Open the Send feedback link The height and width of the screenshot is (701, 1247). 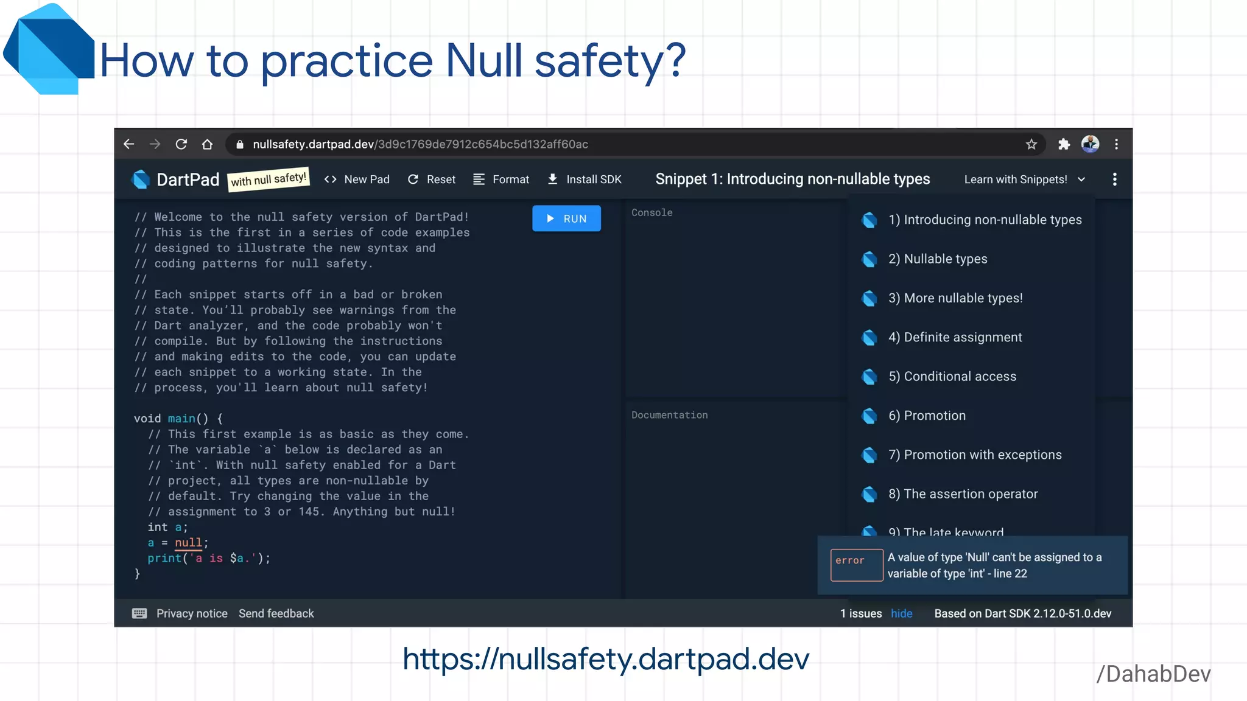pos(276,613)
